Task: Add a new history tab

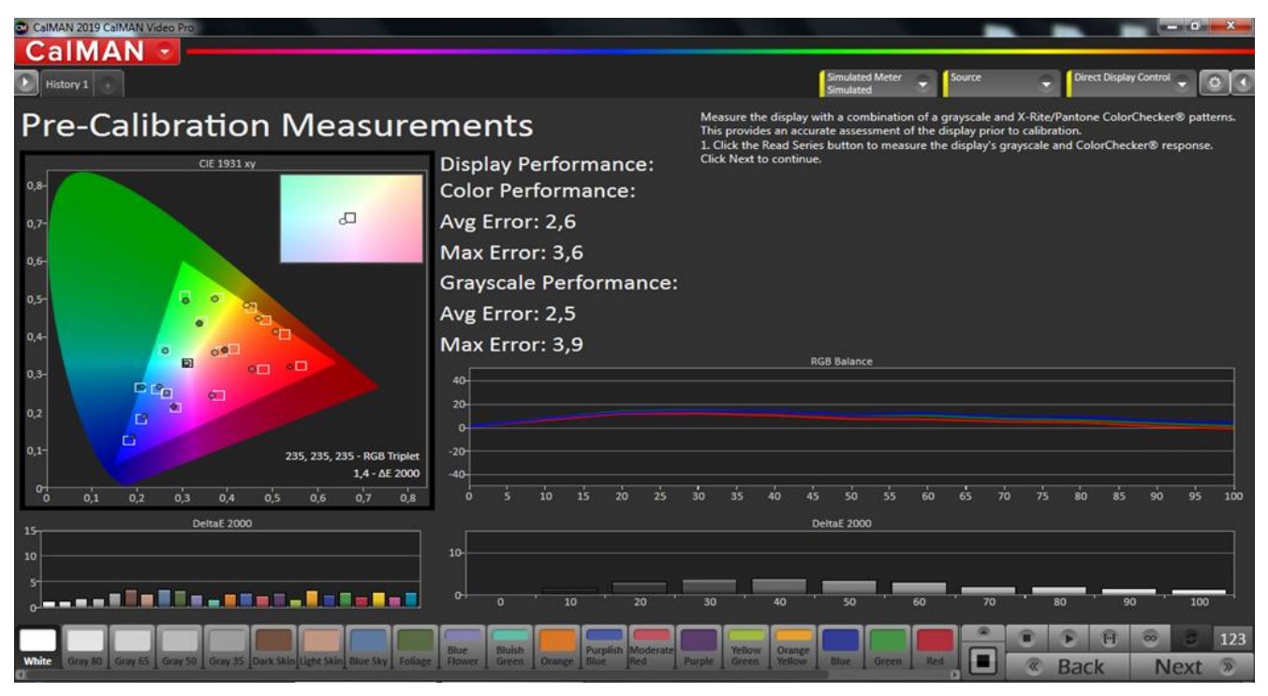Action: 109,84
